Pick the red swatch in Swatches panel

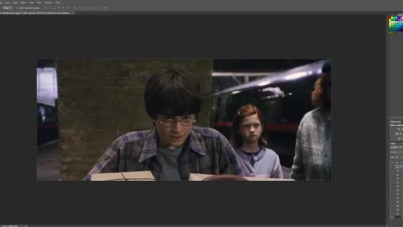click(x=390, y=18)
